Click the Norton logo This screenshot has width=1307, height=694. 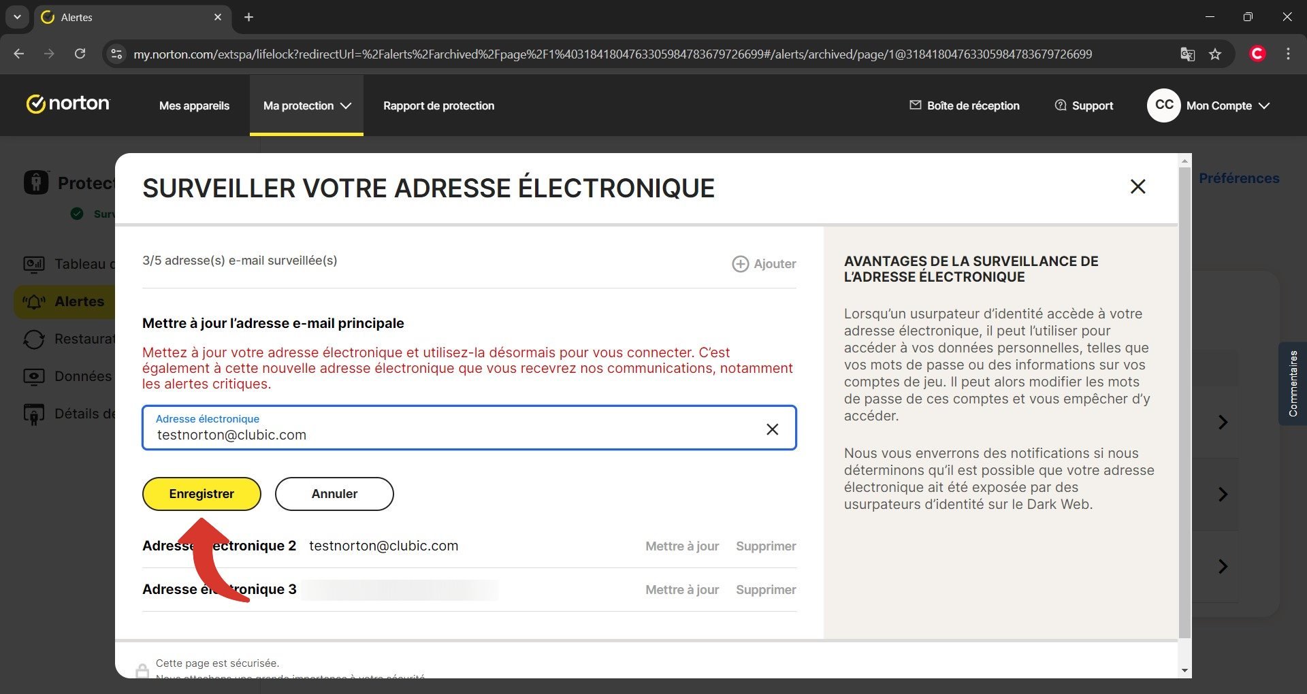click(68, 103)
